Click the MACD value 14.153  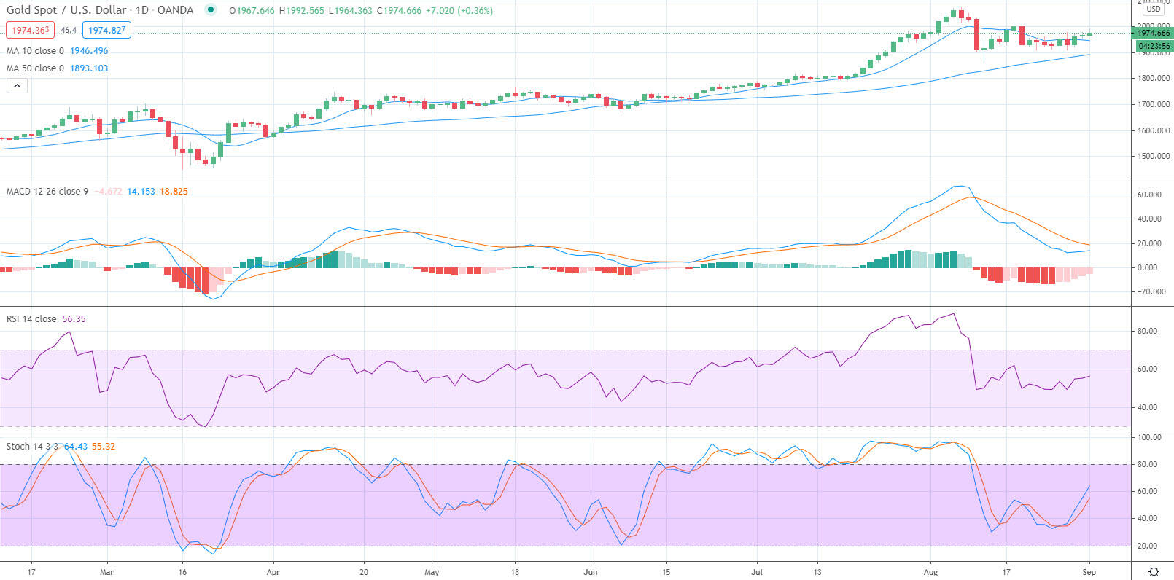pyautogui.click(x=141, y=192)
